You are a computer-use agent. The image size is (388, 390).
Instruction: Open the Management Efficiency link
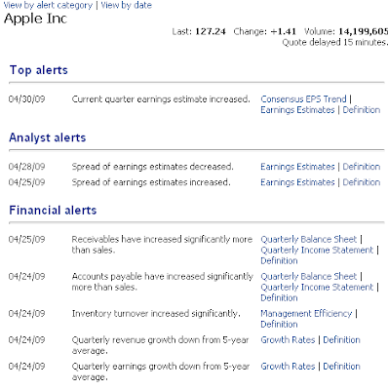[306, 313]
